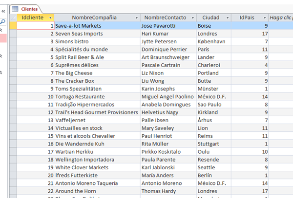
Task: Select the row selector for Tortuga Restaurante
Action: [x=13, y=97]
